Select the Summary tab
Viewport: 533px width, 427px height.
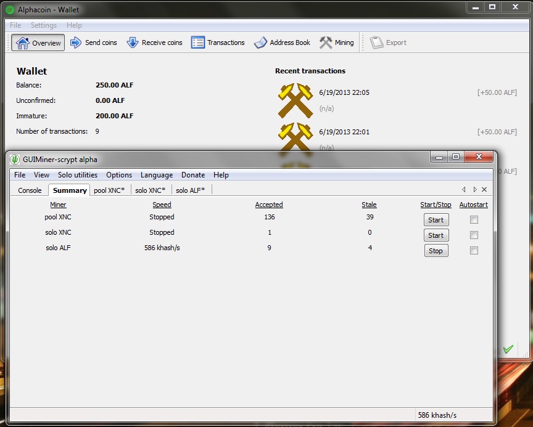pos(70,190)
